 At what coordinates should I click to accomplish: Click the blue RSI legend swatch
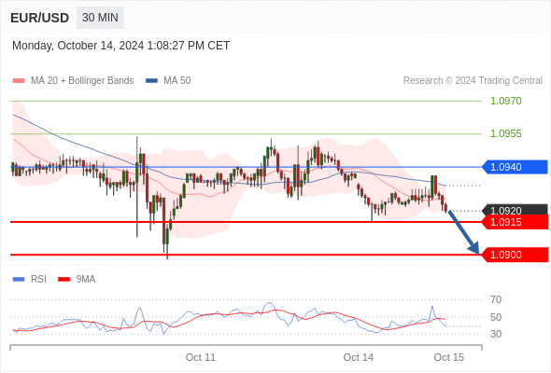tap(19, 280)
